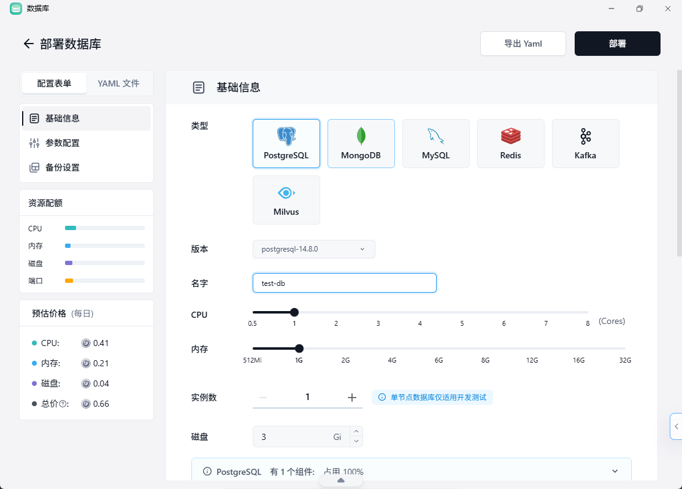Click the 预估价格 (每日) heading
The width and height of the screenshot is (682, 489).
pyautogui.click(x=63, y=314)
